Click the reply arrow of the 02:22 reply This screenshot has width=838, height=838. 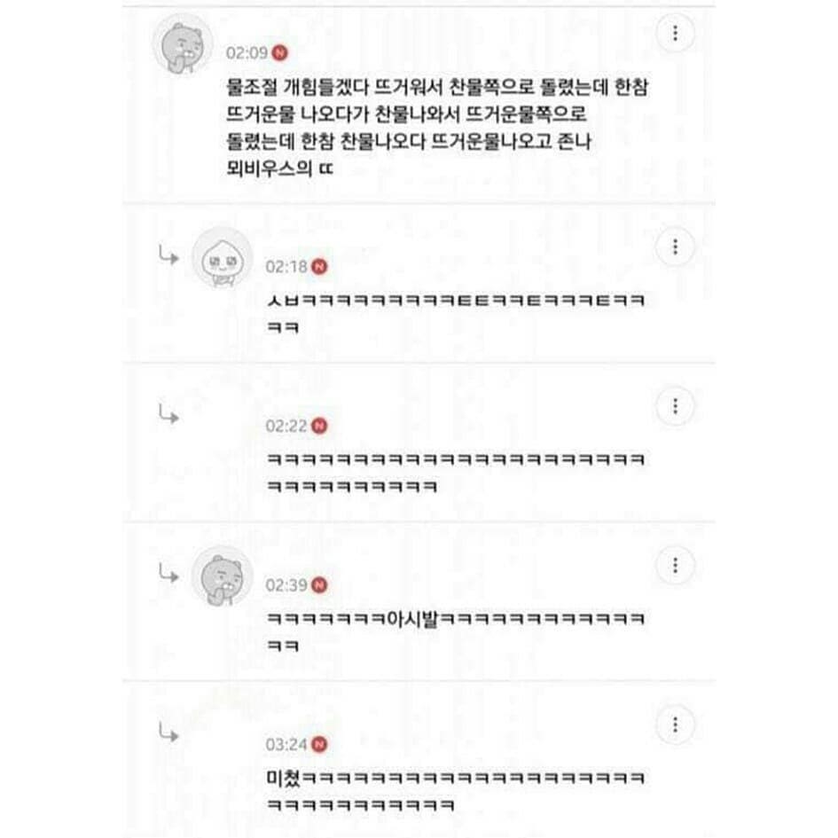pyautogui.click(x=168, y=414)
